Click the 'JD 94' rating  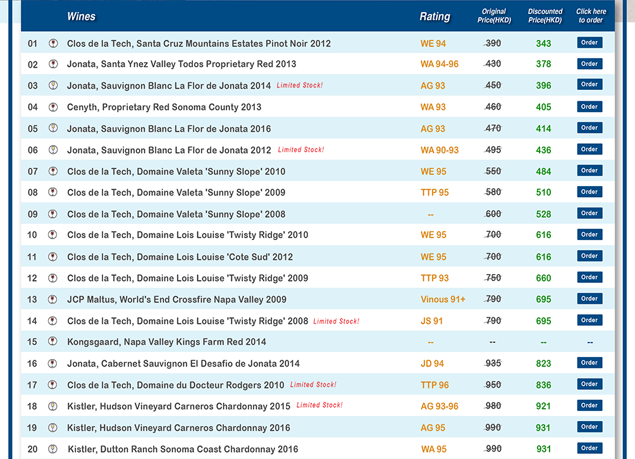click(432, 363)
